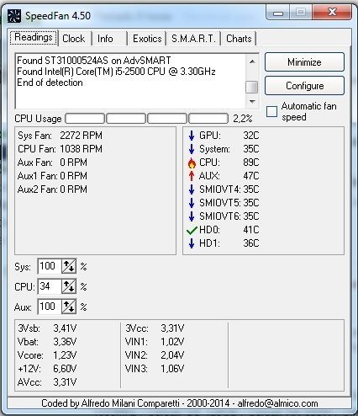This screenshot has height=416, width=358.
Task: Switch to the S.M.A.R.T. tab
Action: (x=193, y=39)
